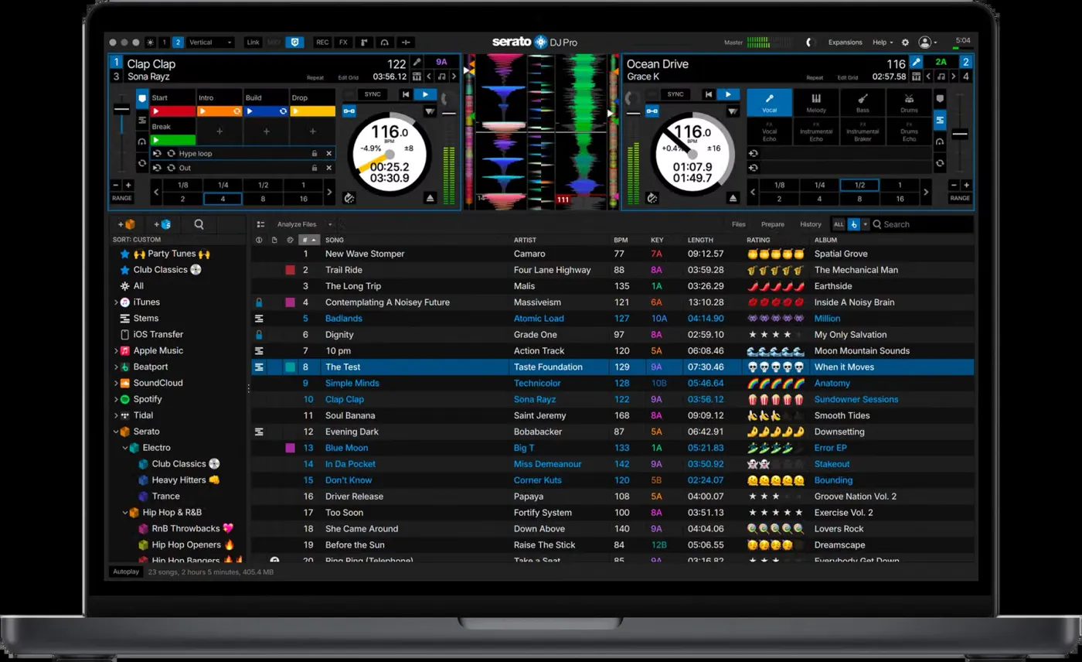Open the user account profile icon

[924, 43]
